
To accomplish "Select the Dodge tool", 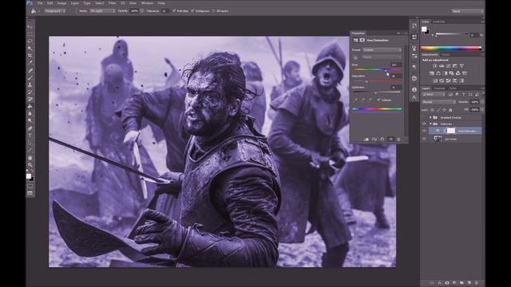I will pyautogui.click(x=30, y=120).
